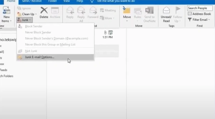Click the Reply All icon
This screenshot has height=119, width=215.
pyautogui.click(x=81, y=11)
